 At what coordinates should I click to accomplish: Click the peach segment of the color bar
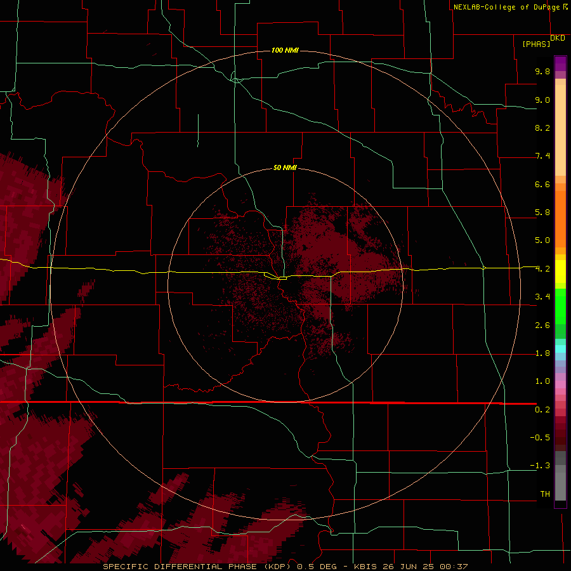coord(560,128)
